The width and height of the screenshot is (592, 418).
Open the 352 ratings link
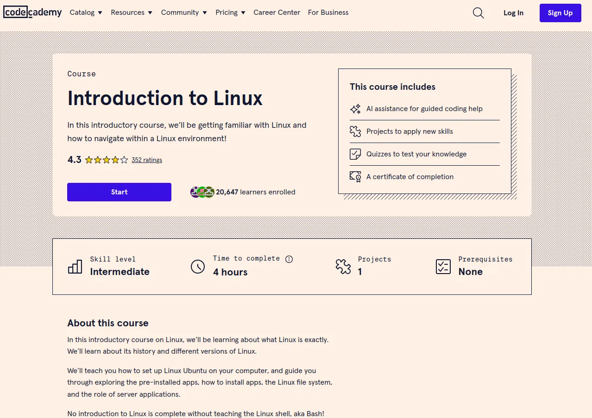(147, 160)
